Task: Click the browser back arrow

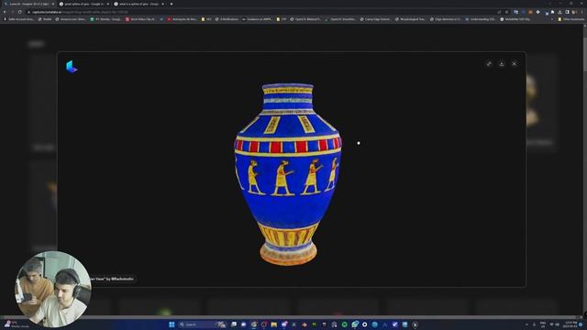Action: (5, 12)
